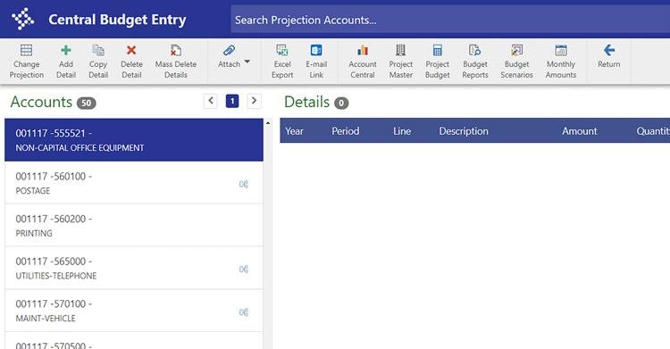670x349 pixels.
Task: Sort by the Period column header
Action: pyautogui.click(x=345, y=130)
